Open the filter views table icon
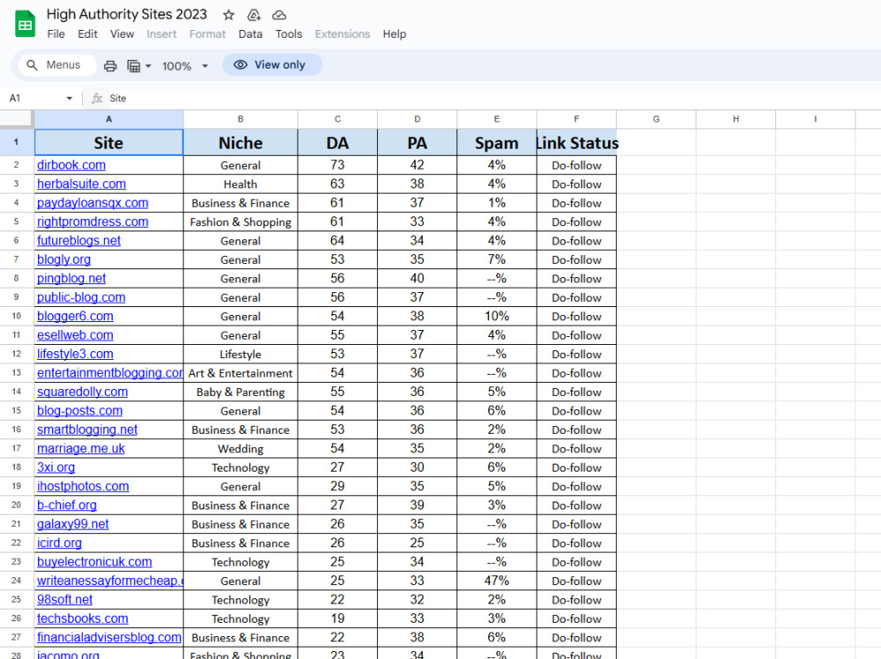Screen dimensions: 881x659 [134, 66]
